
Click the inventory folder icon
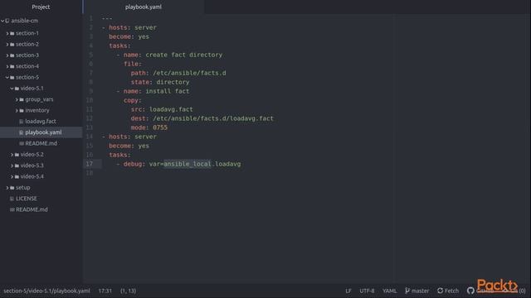pos(22,110)
